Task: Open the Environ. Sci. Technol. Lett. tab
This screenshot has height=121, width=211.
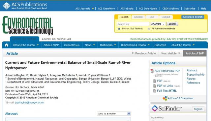Action: (x=56, y=39)
